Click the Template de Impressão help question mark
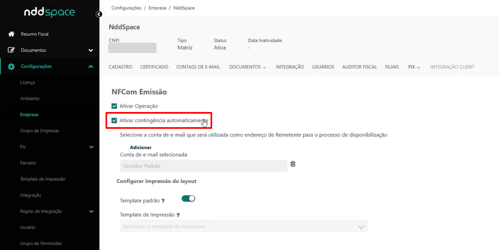The width and height of the screenshot is (499, 250). tap(178, 215)
